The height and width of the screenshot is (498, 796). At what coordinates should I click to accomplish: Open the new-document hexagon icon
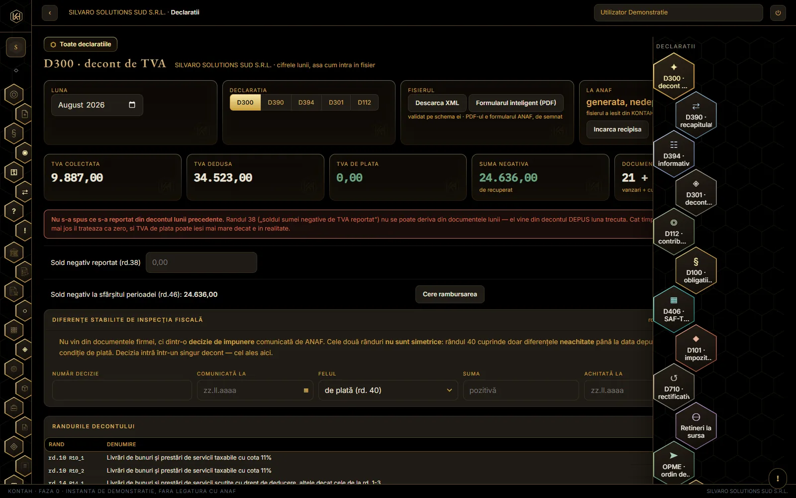tap(25, 114)
